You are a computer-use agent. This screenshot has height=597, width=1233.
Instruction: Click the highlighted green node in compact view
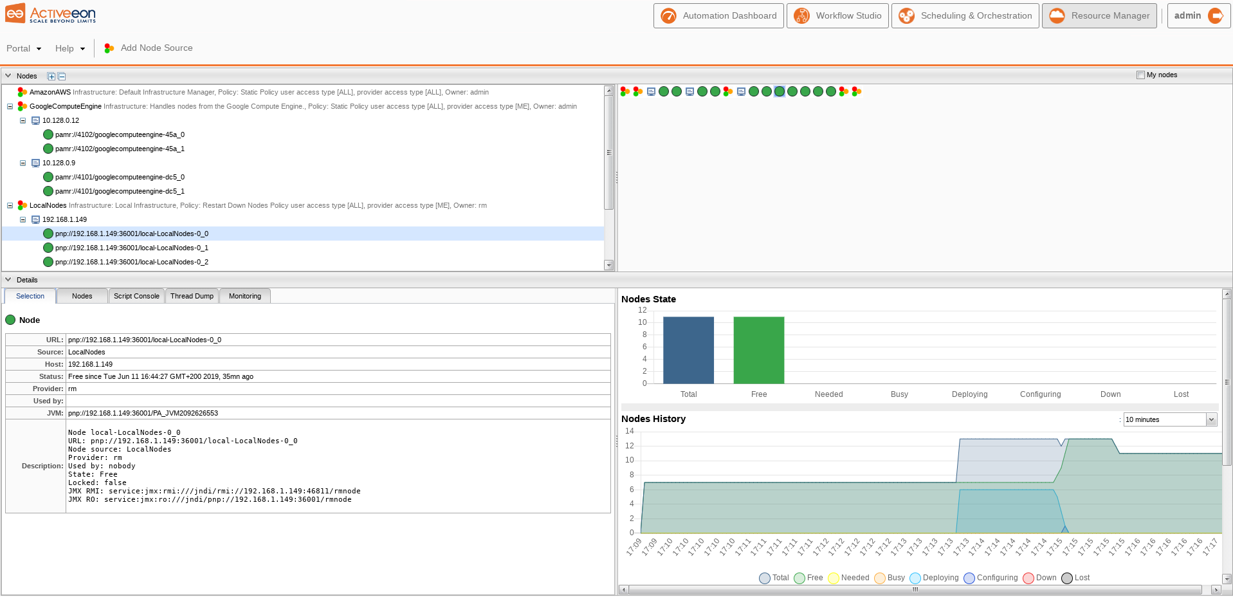[x=780, y=91]
